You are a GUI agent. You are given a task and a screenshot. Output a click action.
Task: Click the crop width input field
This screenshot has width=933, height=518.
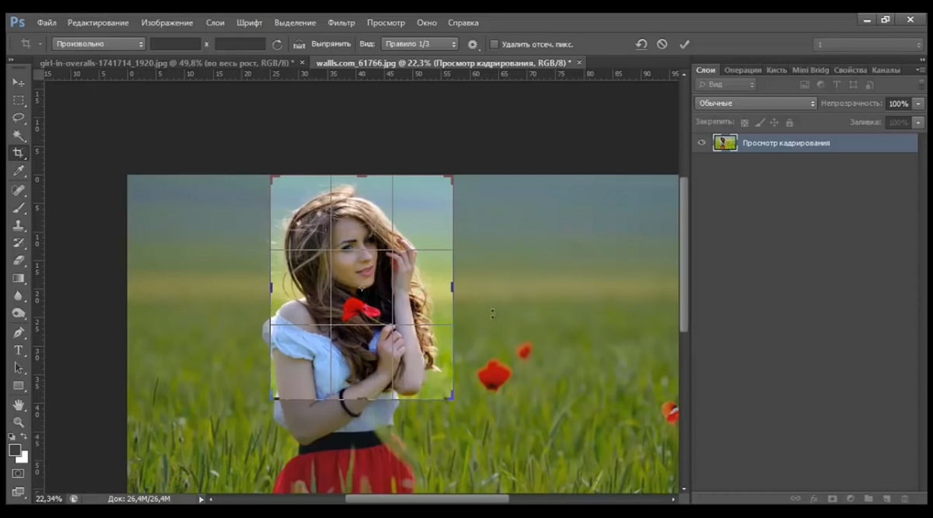176,44
